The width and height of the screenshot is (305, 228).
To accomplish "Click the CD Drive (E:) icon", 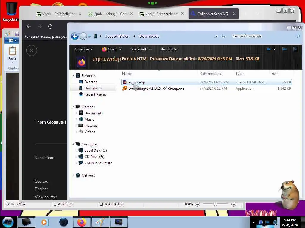I will point(81,156).
